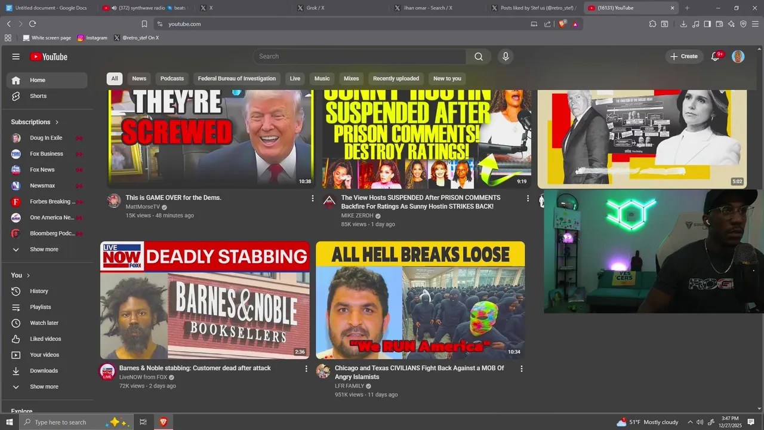Click the Brave Shields lion icon

(x=562, y=24)
